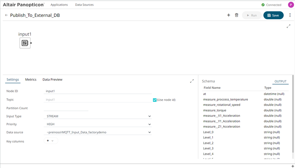Click the trash delete icon
This screenshot has width=295, height=168.
[236, 15]
